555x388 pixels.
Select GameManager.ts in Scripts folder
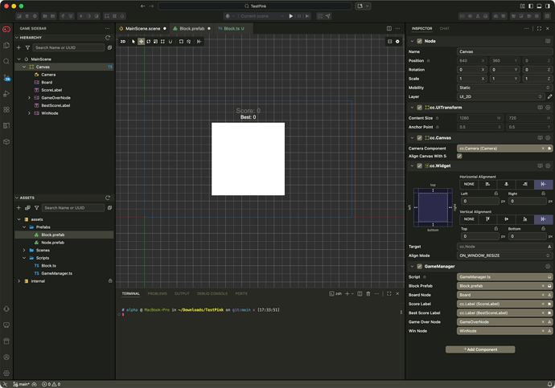[56, 273]
